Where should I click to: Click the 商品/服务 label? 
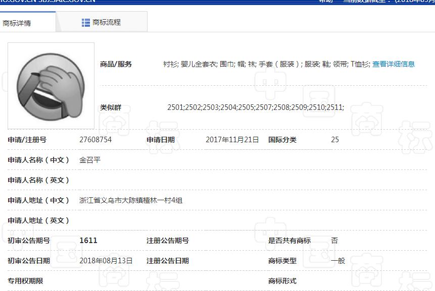(x=116, y=64)
